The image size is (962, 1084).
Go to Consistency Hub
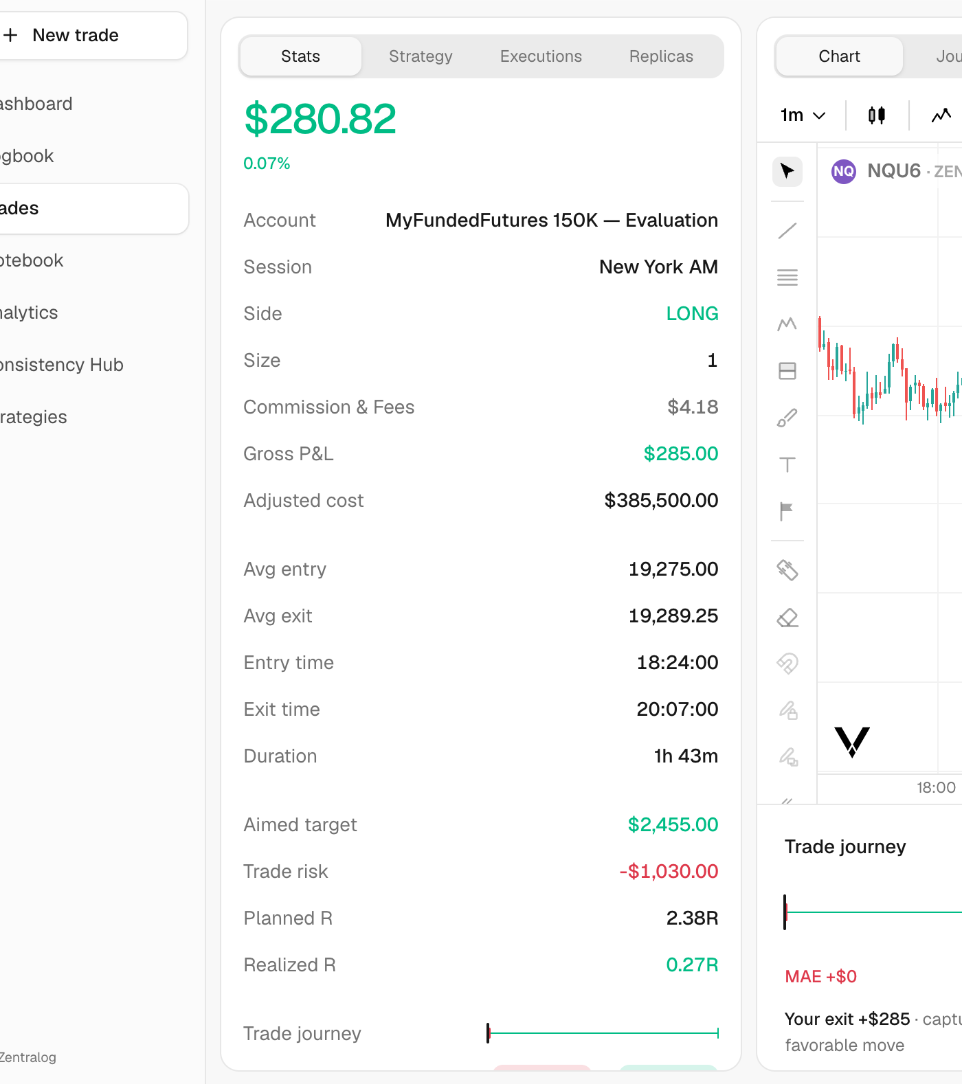coord(62,365)
